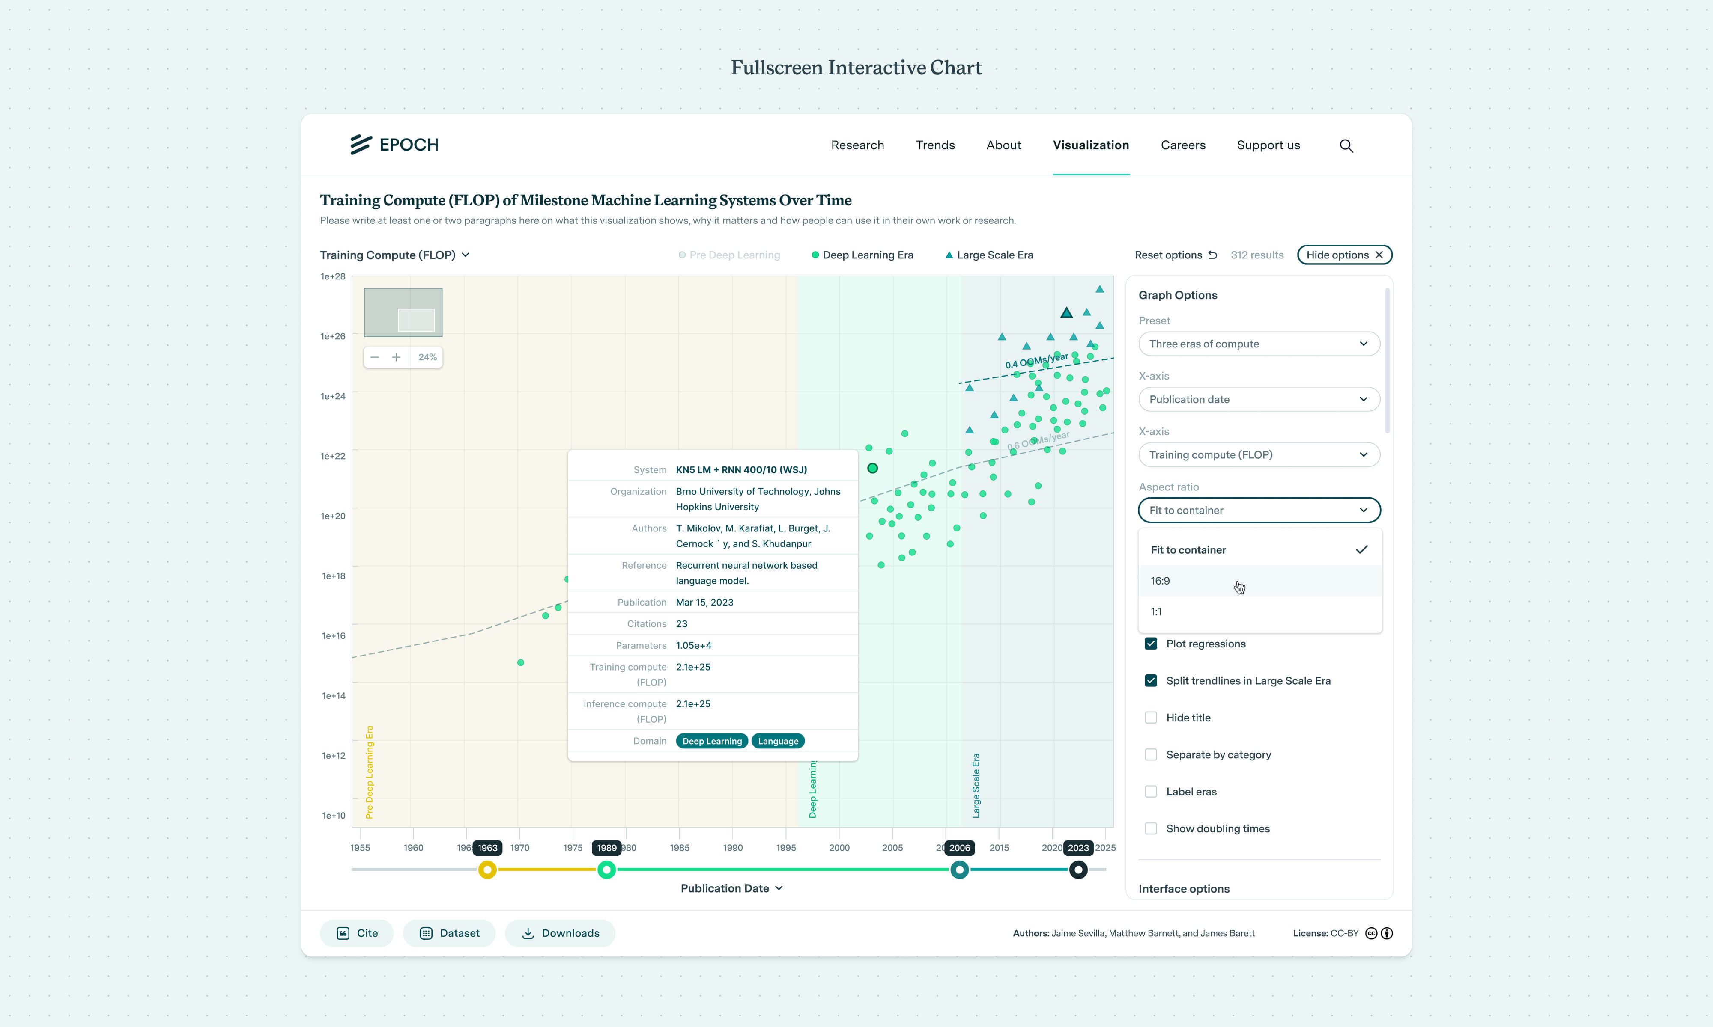Click the Language domain tag
The image size is (1713, 1027).
pos(778,741)
